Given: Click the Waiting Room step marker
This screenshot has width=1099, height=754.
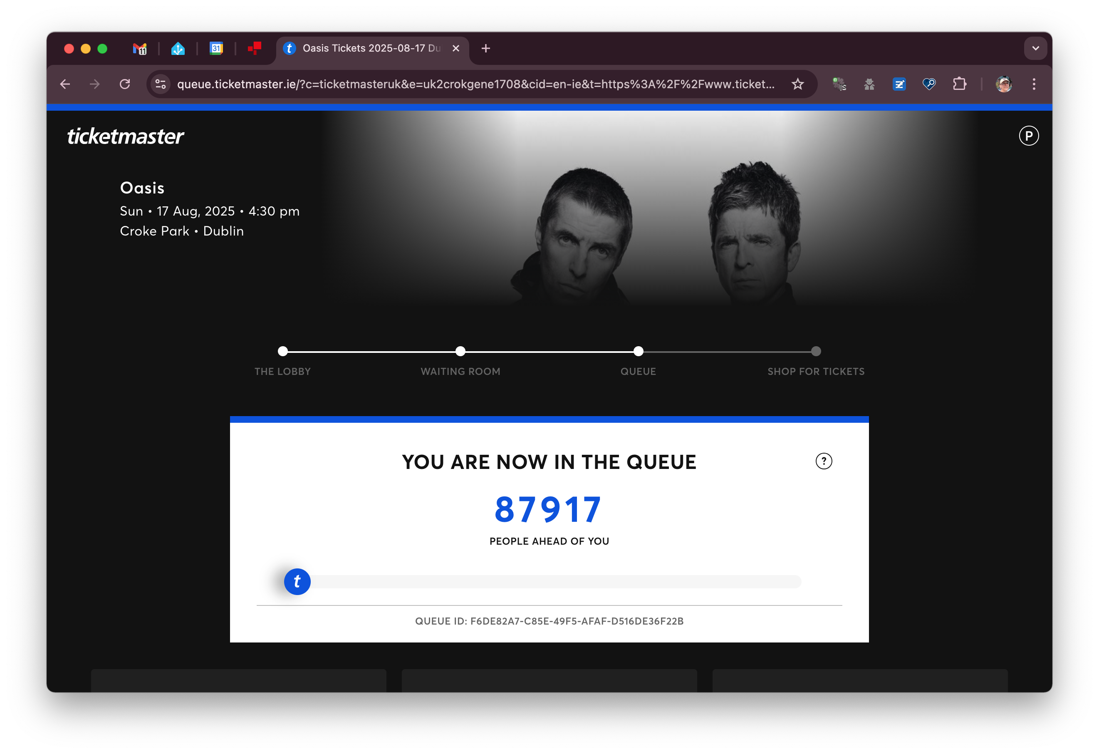Looking at the screenshot, I should pyautogui.click(x=460, y=351).
